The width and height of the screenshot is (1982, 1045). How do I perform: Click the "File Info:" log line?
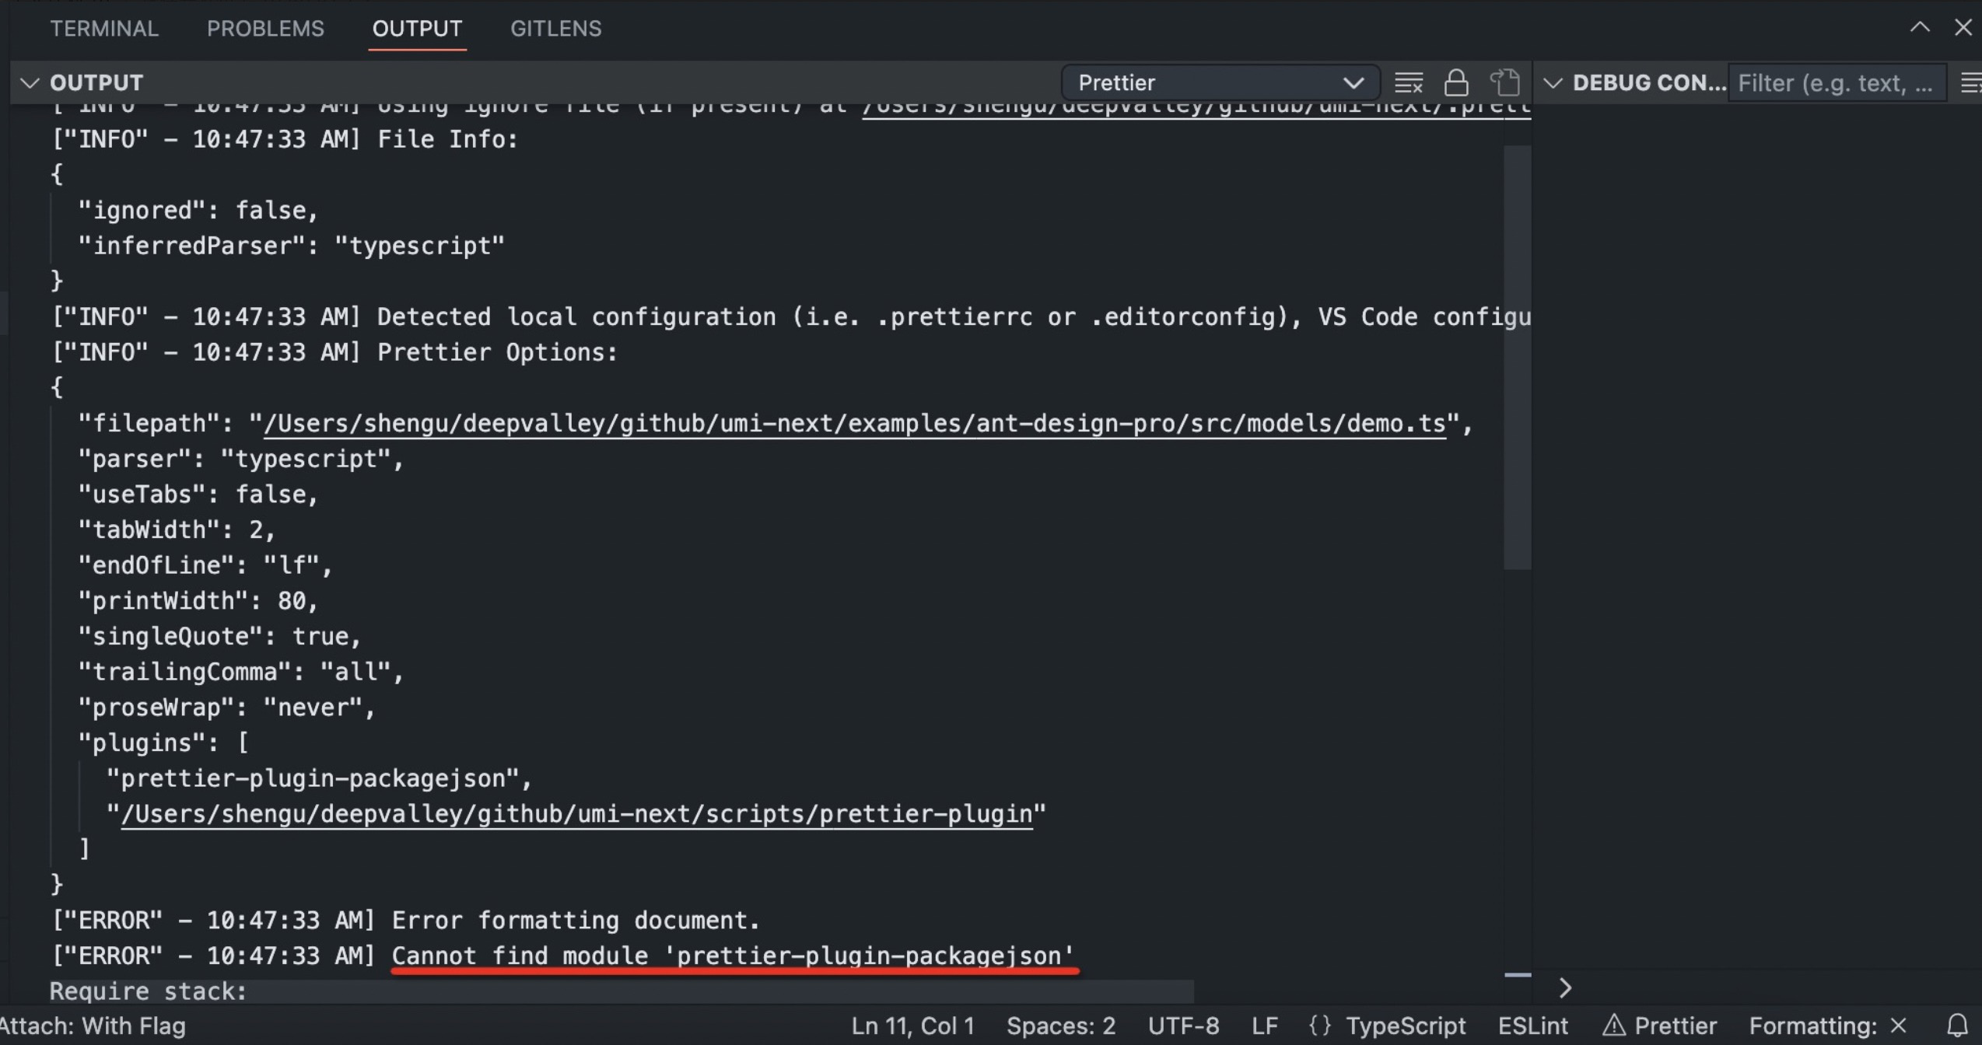(x=285, y=139)
